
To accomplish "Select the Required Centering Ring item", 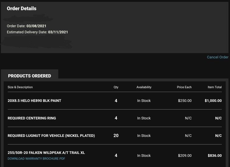I will [x=32, y=118].
